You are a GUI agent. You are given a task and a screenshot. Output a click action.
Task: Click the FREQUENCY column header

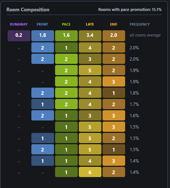click(140, 24)
